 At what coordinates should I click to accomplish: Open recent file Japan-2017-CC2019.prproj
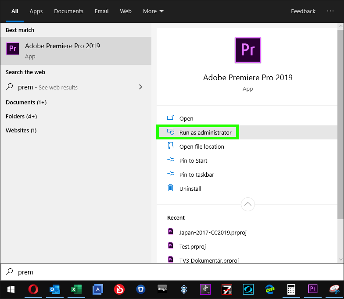coord(213,232)
